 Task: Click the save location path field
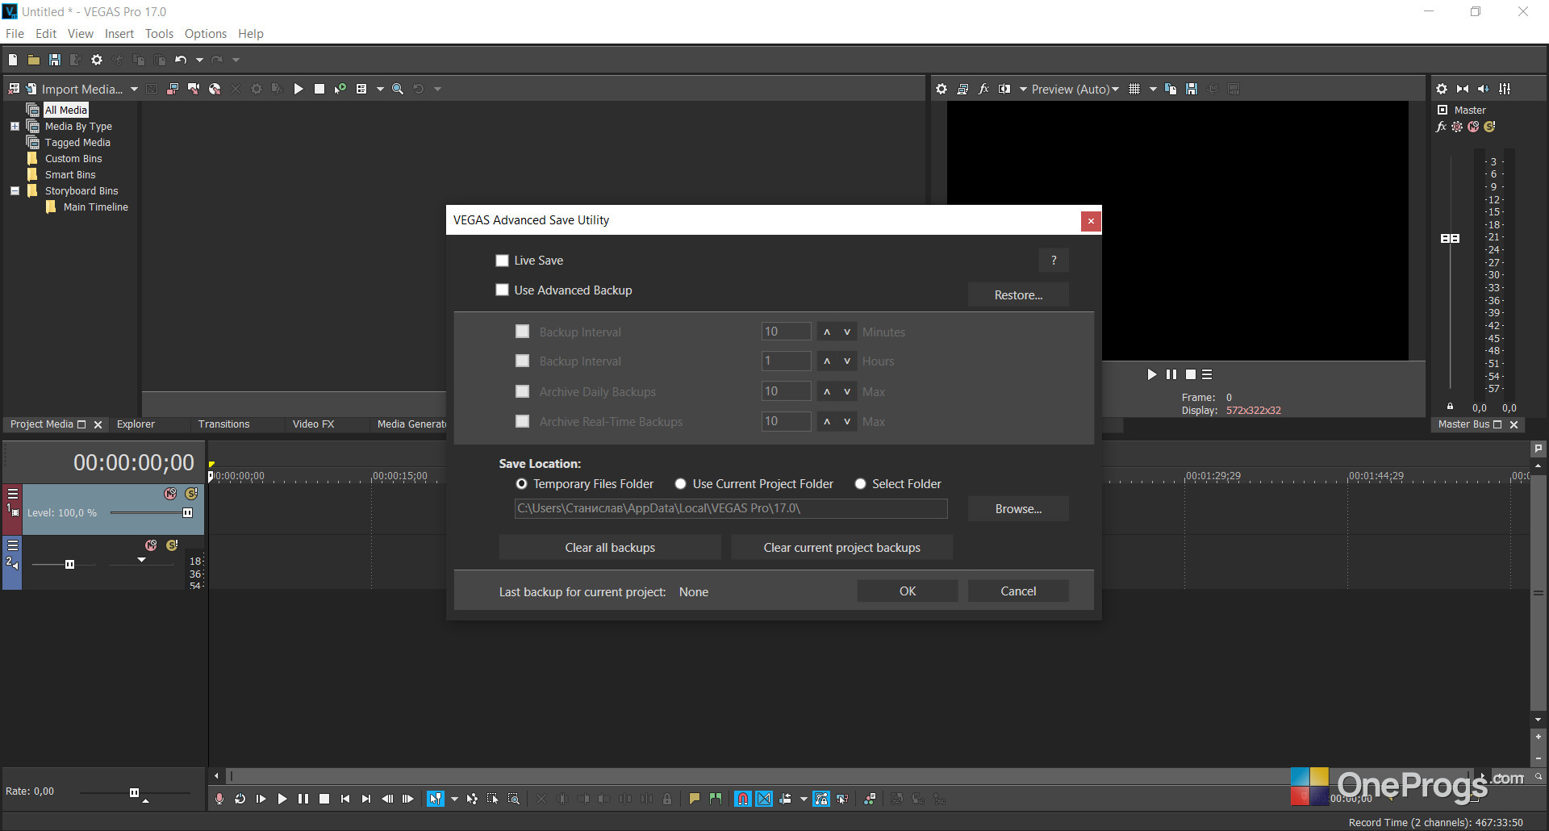click(x=731, y=508)
